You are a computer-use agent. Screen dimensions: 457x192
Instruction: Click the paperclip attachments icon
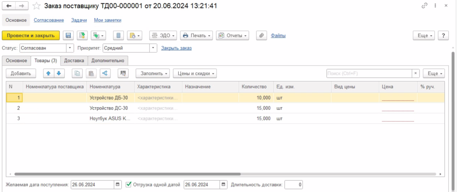pyautogui.click(x=261, y=36)
